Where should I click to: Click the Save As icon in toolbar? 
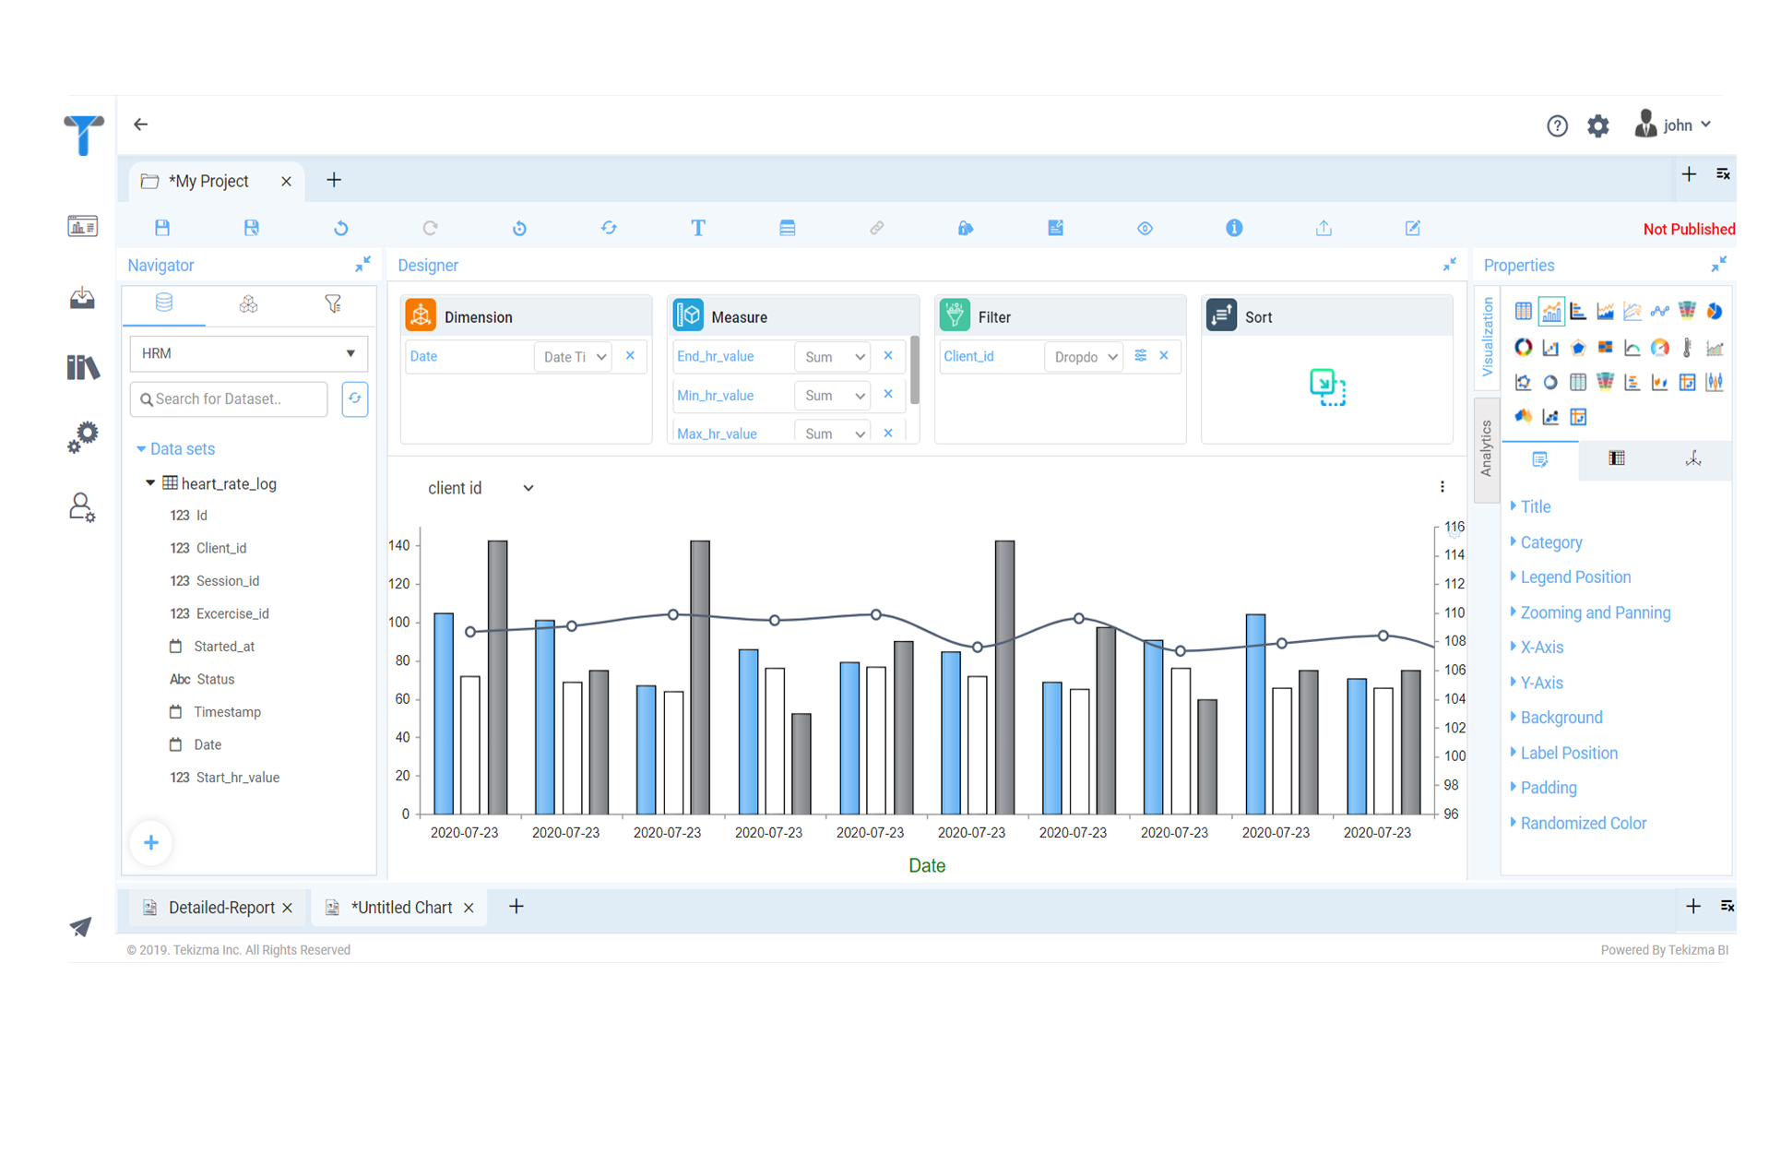click(x=251, y=228)
